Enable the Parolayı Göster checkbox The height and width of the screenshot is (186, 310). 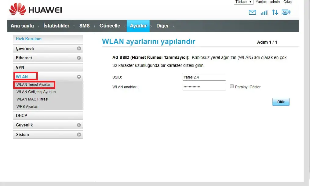click(232, 87)
